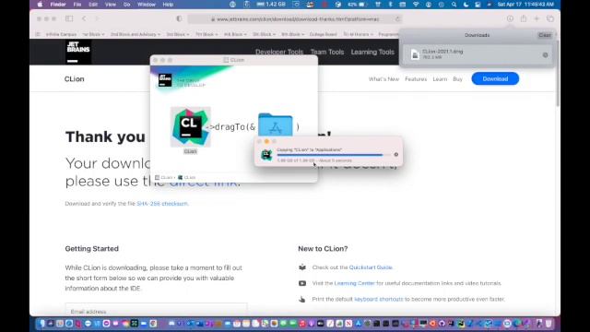Open the Edit menu
This screenshot has height=332, width=590.
(x=93, y=5)
